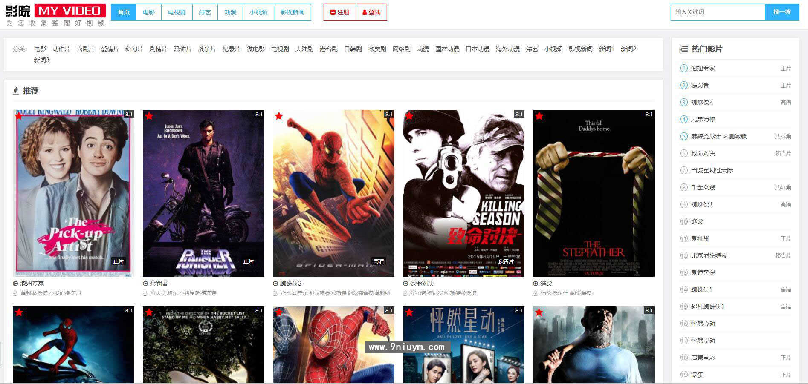Open The Stepfather movie poster
Screen dimensions: 808x384
click(x=593, y=193)
